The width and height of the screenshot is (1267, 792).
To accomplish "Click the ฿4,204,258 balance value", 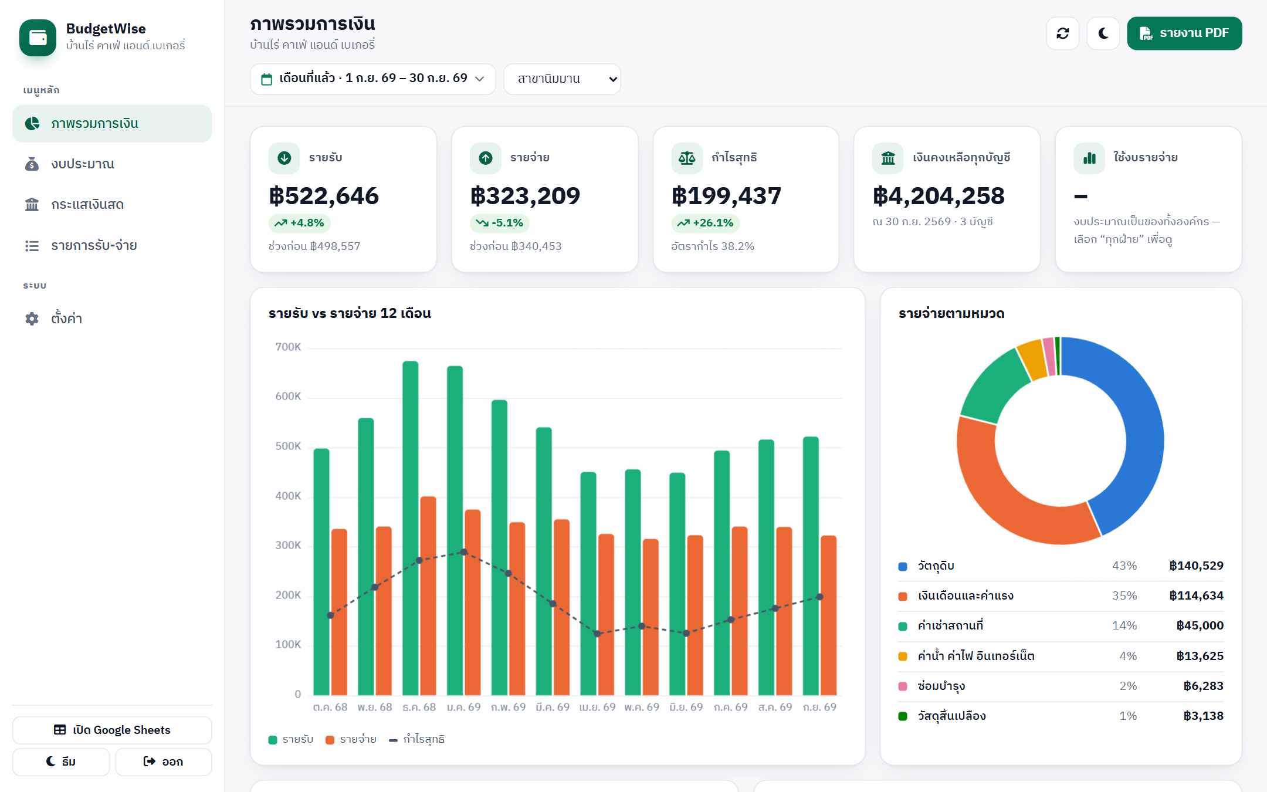I will pyautogui.click(x=939, y=195).
